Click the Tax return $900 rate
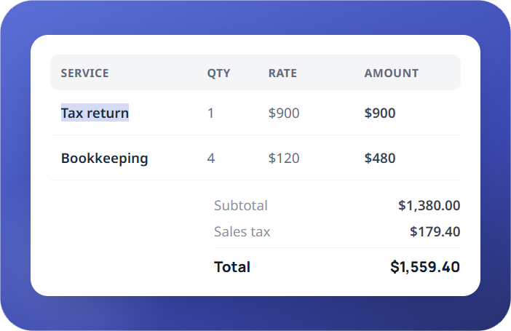Viewport: 511px width, 331px height. 284,113
